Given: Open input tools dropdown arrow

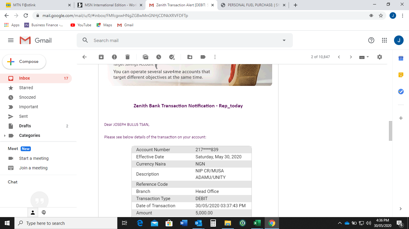Looking at the screenshot, I should point(368,57).
